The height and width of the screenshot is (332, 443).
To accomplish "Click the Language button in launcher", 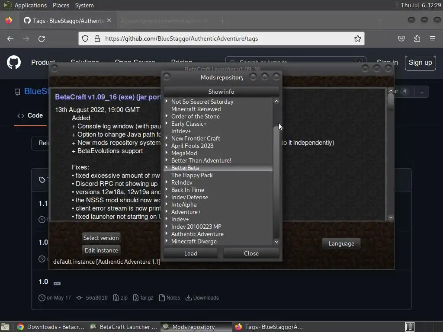I will click(x=341, y=243).
